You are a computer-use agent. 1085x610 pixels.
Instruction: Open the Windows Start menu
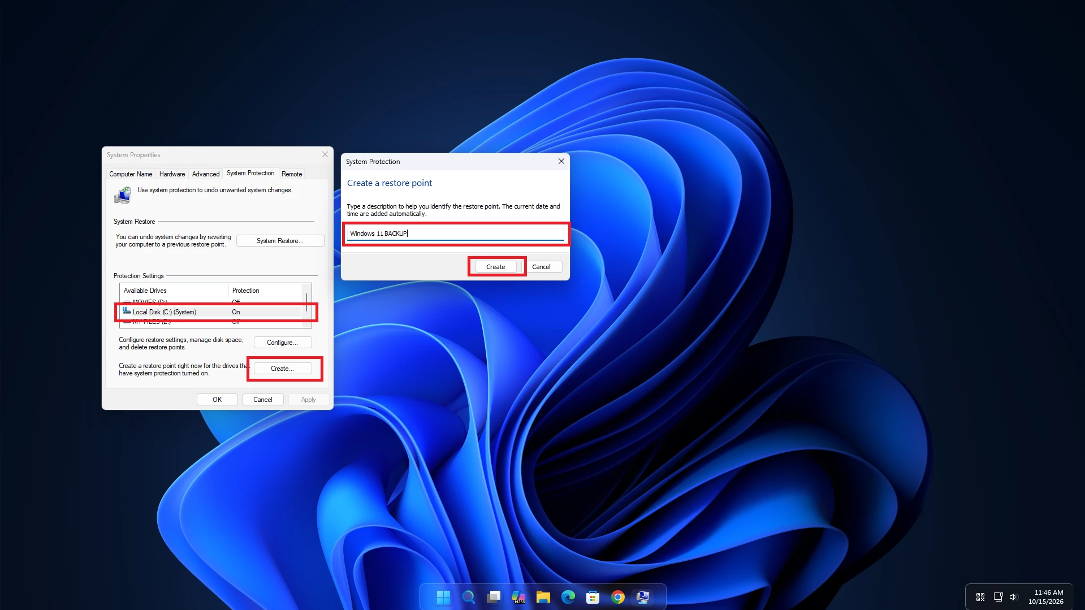[x=443, y=597]
